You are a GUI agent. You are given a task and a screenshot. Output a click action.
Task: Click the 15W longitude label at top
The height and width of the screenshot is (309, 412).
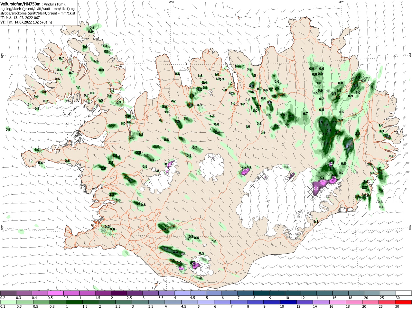point(341,2)
